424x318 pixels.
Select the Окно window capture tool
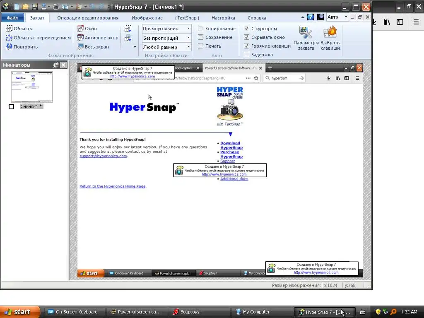(x=87, y=29)
